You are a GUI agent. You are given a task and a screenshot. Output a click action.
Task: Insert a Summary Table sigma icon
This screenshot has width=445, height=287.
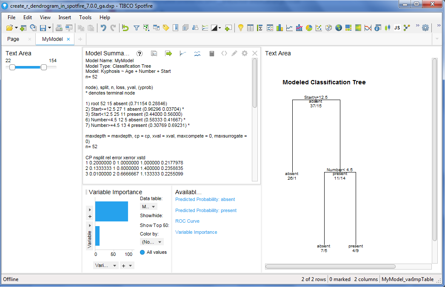[260, 28]
